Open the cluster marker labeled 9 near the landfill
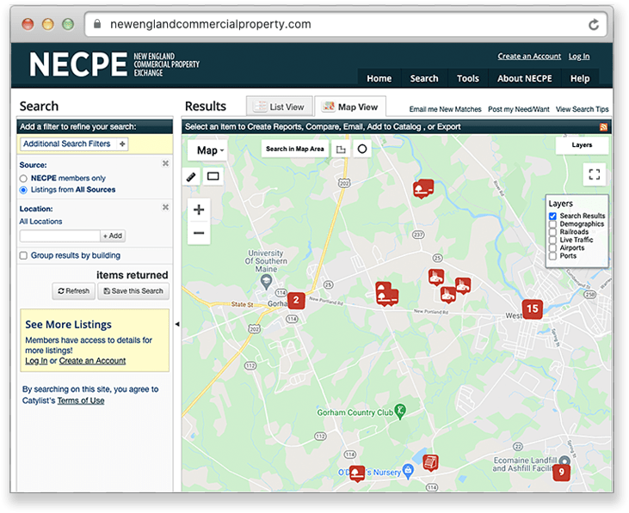The image size is (629, 513). coord(562,472)
